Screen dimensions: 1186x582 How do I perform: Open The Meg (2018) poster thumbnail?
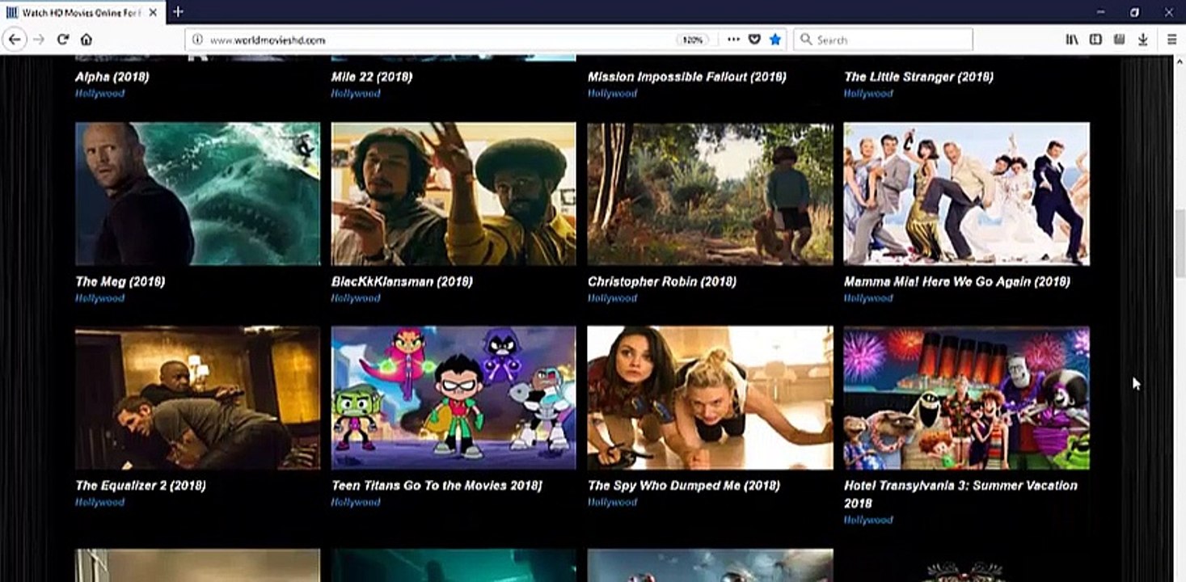tap(197, 194)
